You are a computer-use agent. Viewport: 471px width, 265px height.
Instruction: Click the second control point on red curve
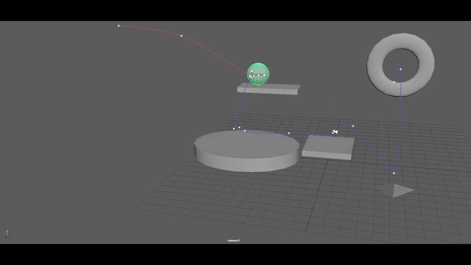(x=181, y=36)
